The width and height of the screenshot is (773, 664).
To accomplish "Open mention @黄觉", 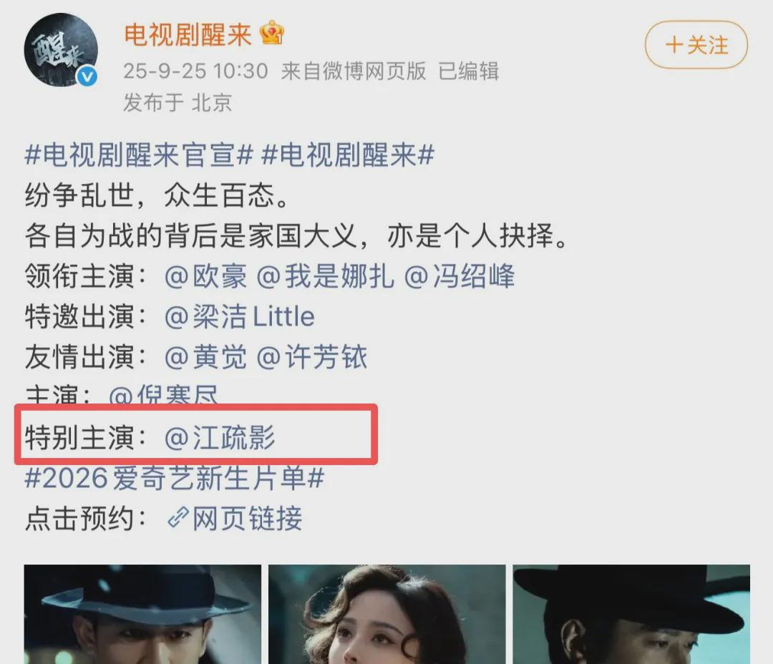I will [206, 357].
